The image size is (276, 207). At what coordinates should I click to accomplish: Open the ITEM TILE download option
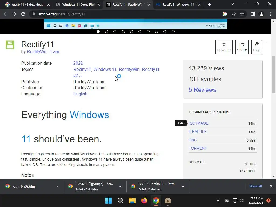point(198,132)
